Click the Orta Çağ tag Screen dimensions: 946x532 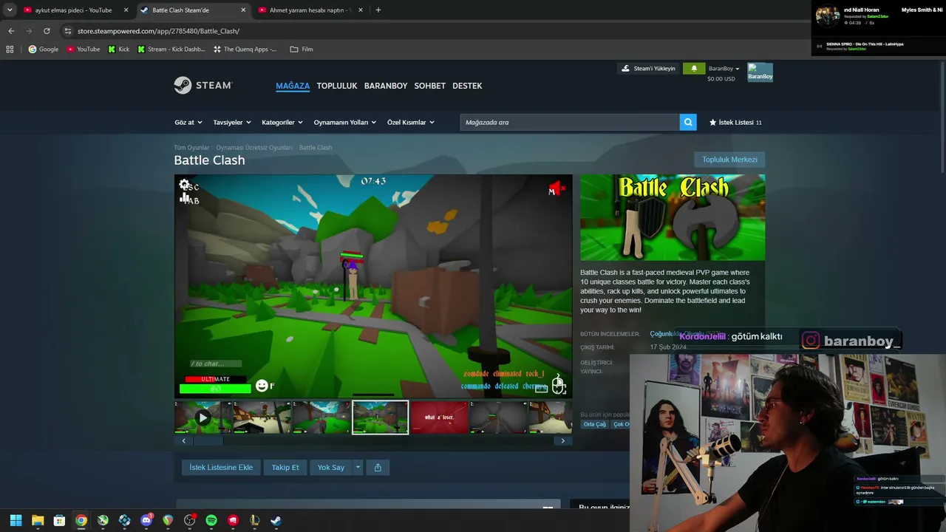[594, 424]
